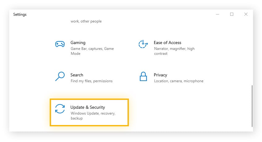The width and height of the screenshot is (262, 142).
Task: Click 'Location, camera, microphone' description
Action: tap(179, 81)
